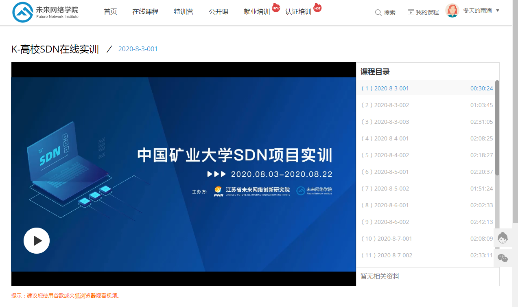Click the HOT badge on 认证培训
Screen dimensions: 518x307
coord(317,8)
